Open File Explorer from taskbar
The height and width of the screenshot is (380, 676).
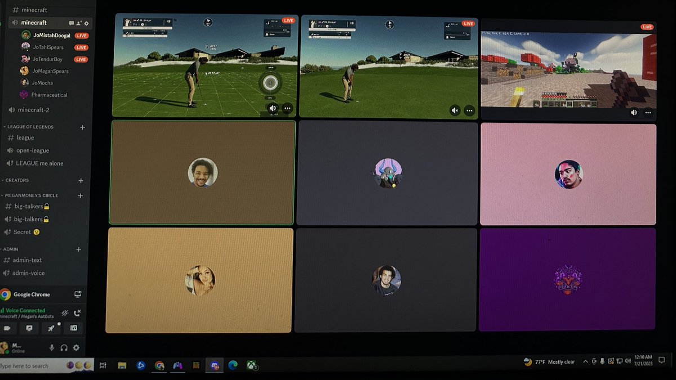[122, 365]
